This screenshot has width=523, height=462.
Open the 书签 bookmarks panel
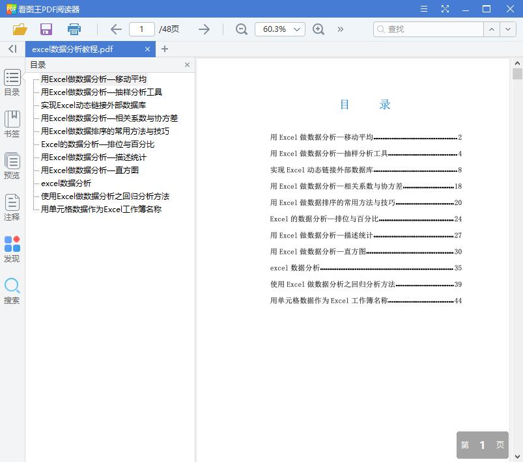pos(12,124)
